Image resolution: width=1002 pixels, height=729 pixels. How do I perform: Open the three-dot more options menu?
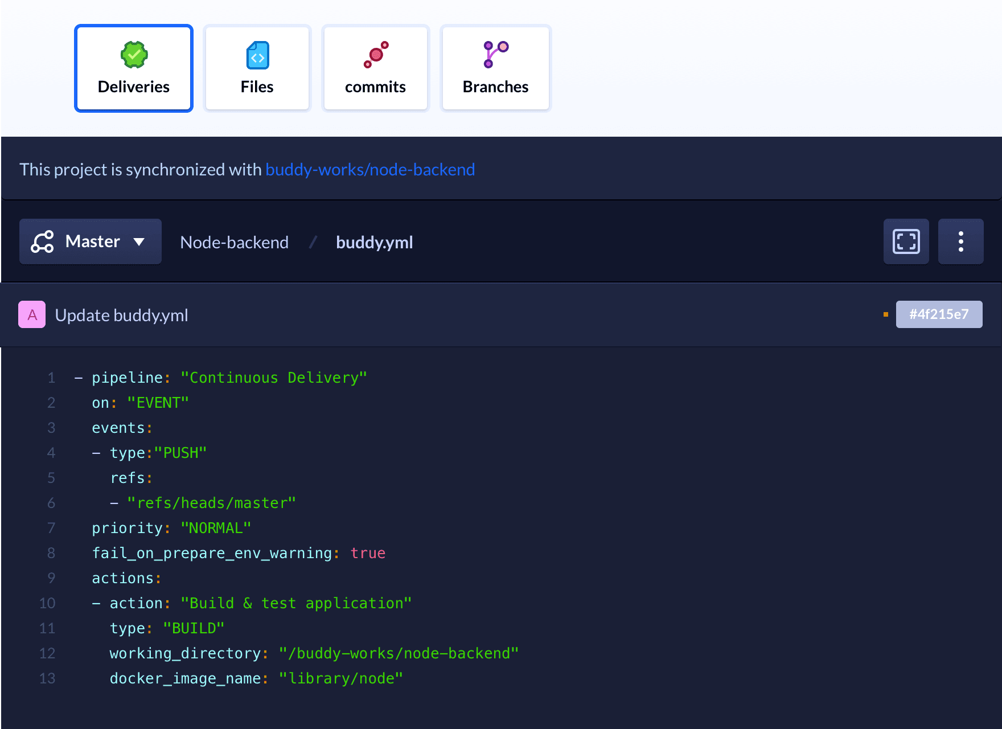tap(960, 241)
